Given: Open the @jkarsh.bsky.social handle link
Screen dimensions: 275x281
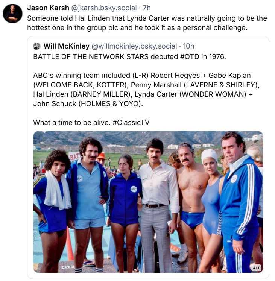Looking at the screenshot, I should [104, 8].
